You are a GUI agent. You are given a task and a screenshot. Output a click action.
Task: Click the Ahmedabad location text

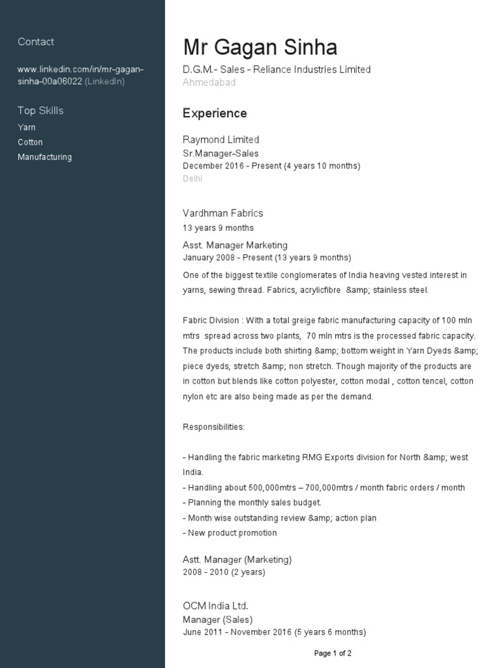tap(209, 83)
